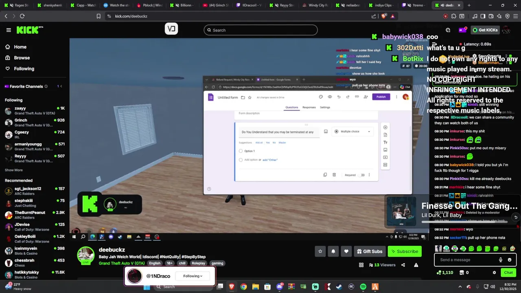The width and height of the screenshot is (521, 293).
Task: Open the grid layout icon near viewers
Action: point(361,265)
